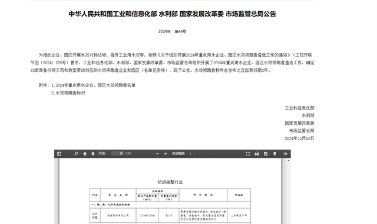Switch PDF to presentation fullscreen mode

coord(248,154)
